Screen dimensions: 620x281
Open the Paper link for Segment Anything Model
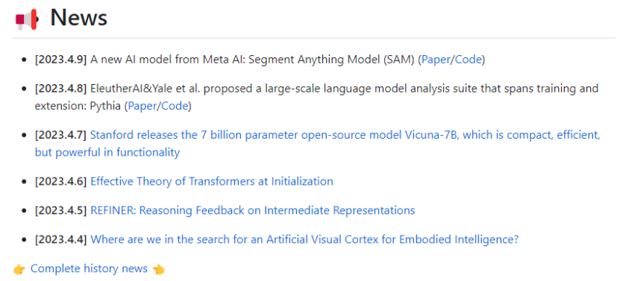pos(436,60)
